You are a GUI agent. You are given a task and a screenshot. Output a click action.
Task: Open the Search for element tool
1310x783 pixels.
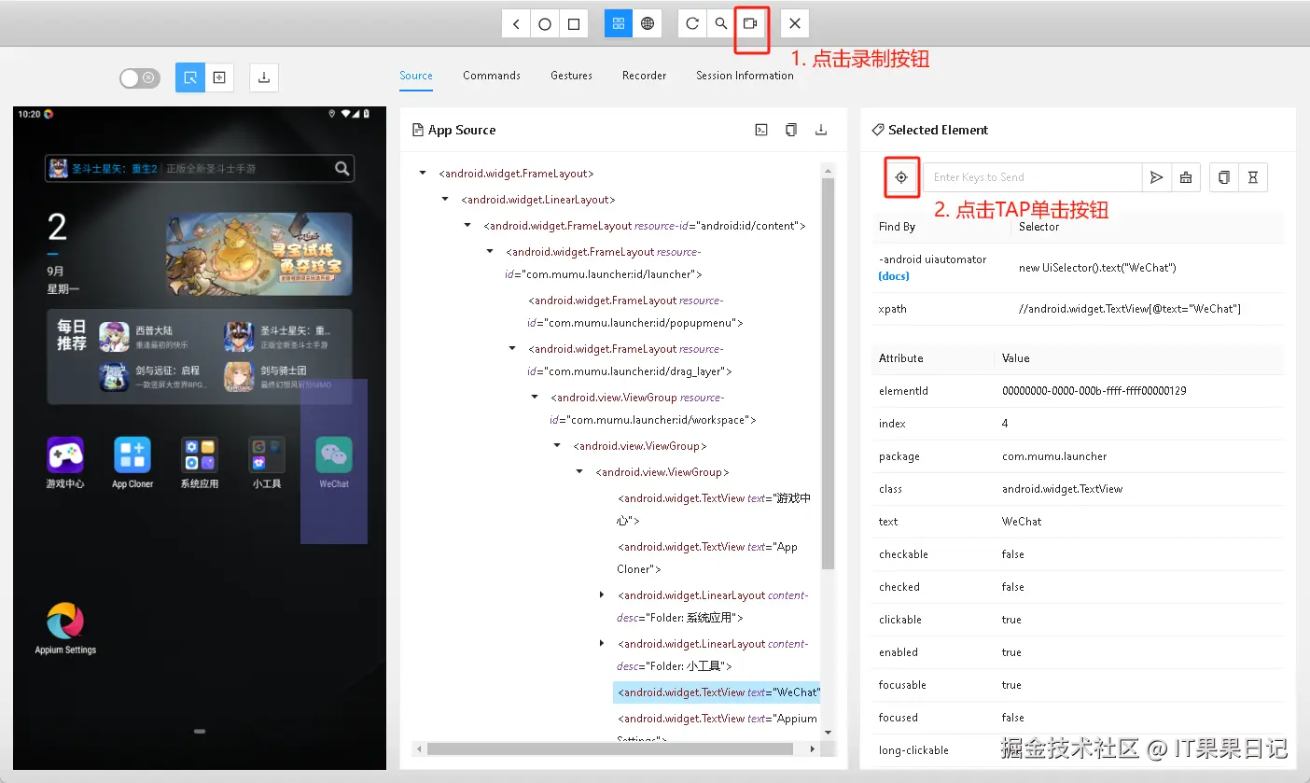tap(721, 23)
